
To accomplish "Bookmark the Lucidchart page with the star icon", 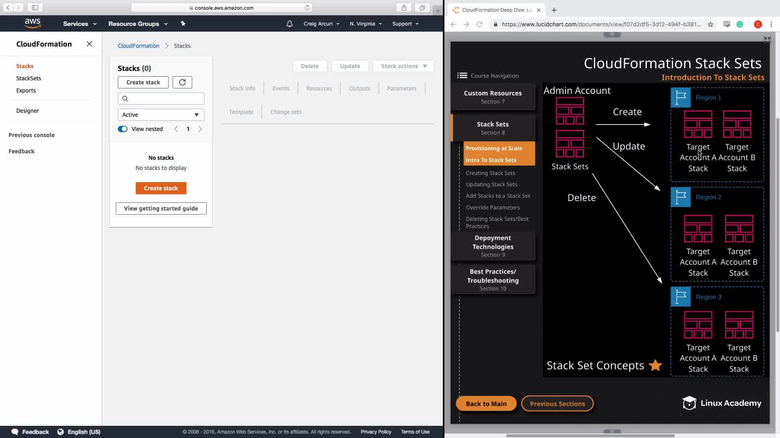I will point(710,24).
